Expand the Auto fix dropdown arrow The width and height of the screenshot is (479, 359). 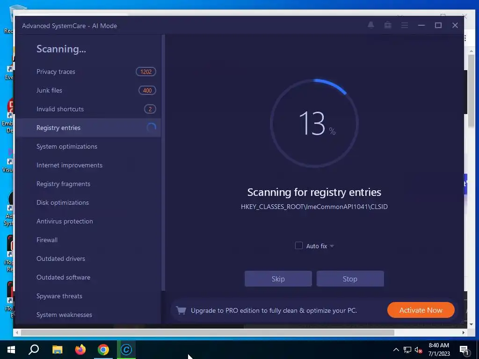(332, 246)
